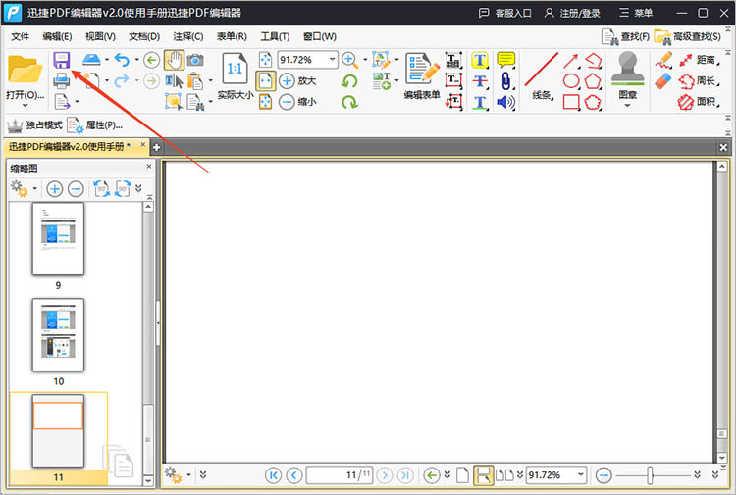736x495 pixels.
Task: Open the 文件 menu
Action: [21, 36]
